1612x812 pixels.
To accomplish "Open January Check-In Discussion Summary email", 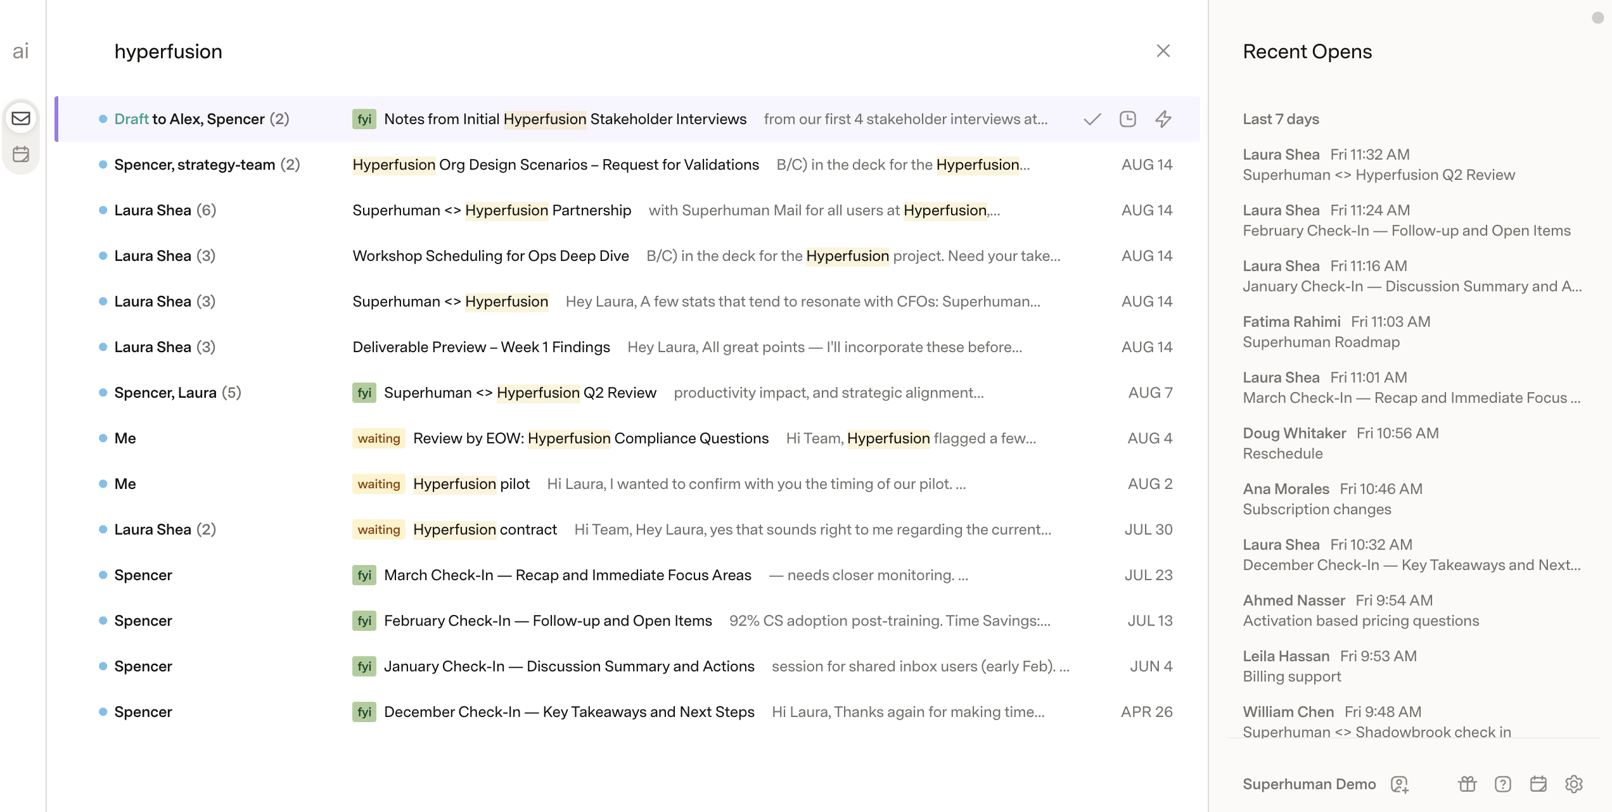I will 627,666.
